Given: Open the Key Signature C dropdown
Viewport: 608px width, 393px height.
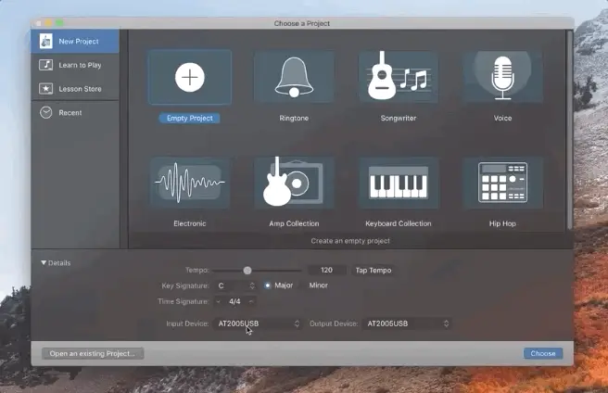Looking at the screenshot, I should [x=235, y=285].
